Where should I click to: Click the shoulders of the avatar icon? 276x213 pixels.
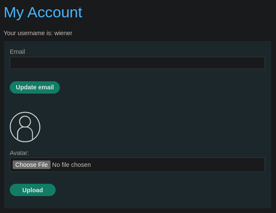click(25, 134)
